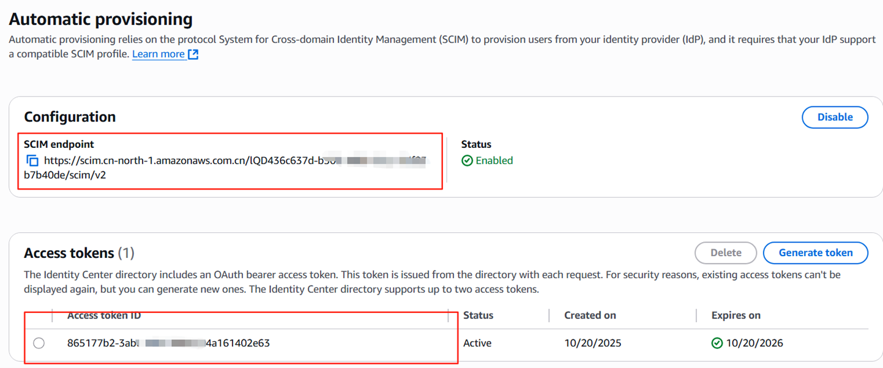The width and height of the screenshot is (883, 368).
Task: Click the access token ID starting with 865177b2
Action: [x=168, y=344]
